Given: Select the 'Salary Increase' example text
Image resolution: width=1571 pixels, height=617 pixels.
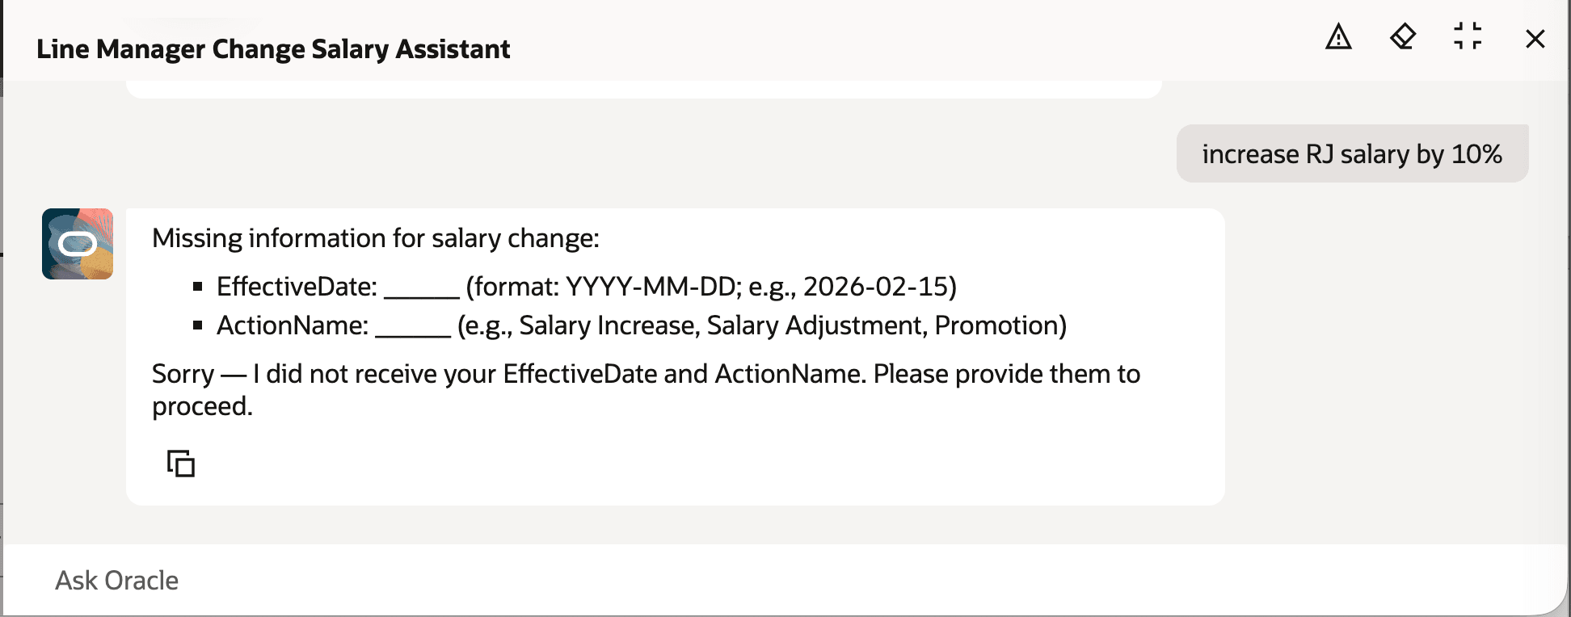Looking at the screenshot, I should coord(605,326).
